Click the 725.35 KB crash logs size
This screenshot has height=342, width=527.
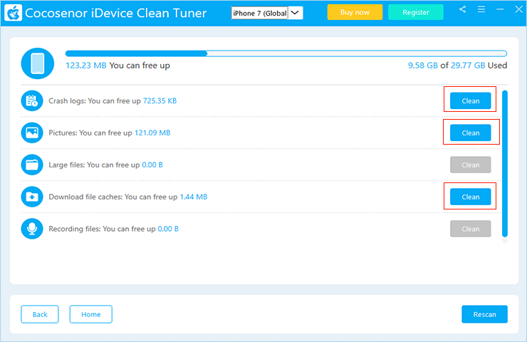click(160, 100)
